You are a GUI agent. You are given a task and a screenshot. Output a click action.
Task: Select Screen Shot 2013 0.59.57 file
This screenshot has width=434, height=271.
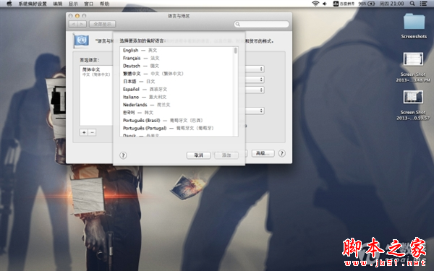[x=413, y=105]
